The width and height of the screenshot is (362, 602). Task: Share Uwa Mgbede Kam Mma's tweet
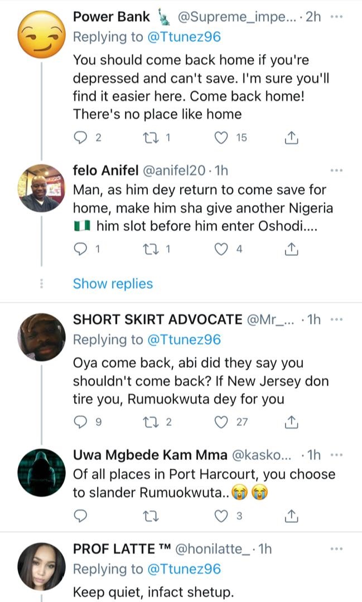tap(291, 516)
